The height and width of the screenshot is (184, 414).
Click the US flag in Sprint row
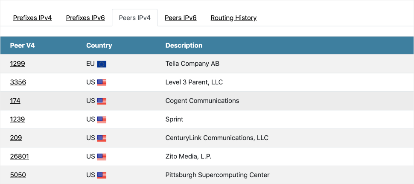102,120
